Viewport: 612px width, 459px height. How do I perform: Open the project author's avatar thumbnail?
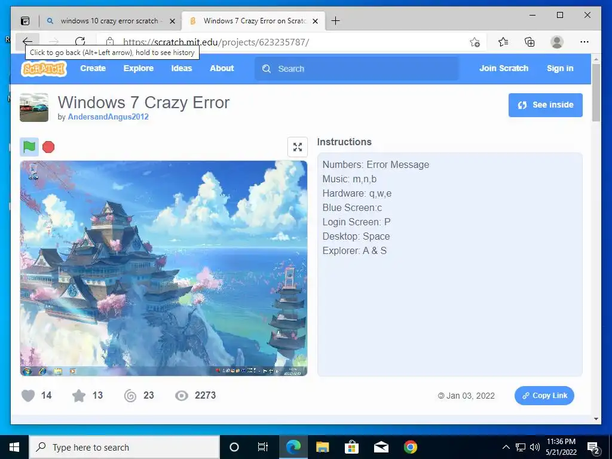click(34, 108)
